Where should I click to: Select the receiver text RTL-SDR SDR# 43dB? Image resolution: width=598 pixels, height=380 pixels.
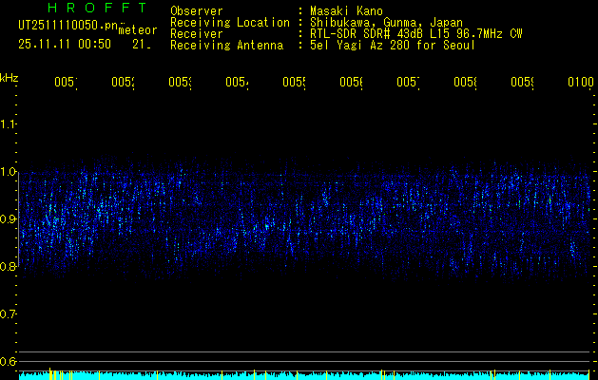(368, 34)
